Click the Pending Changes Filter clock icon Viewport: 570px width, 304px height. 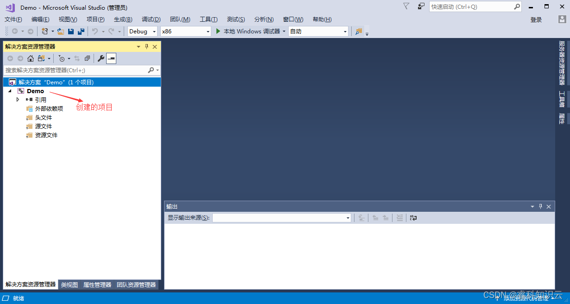[62, 58]
